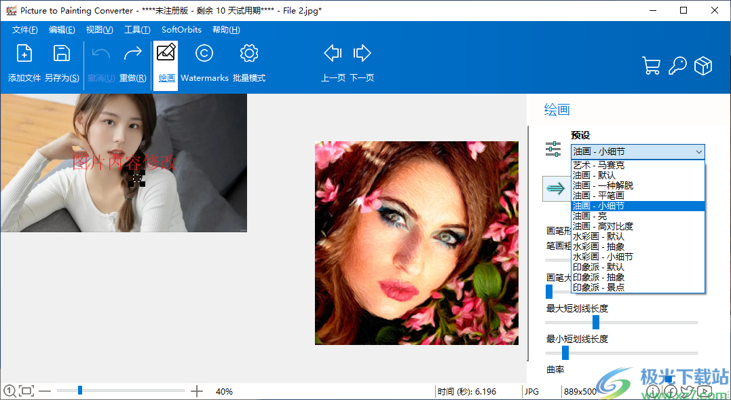
Task: Click the green run arrow button
Action: tap(556, 188)
